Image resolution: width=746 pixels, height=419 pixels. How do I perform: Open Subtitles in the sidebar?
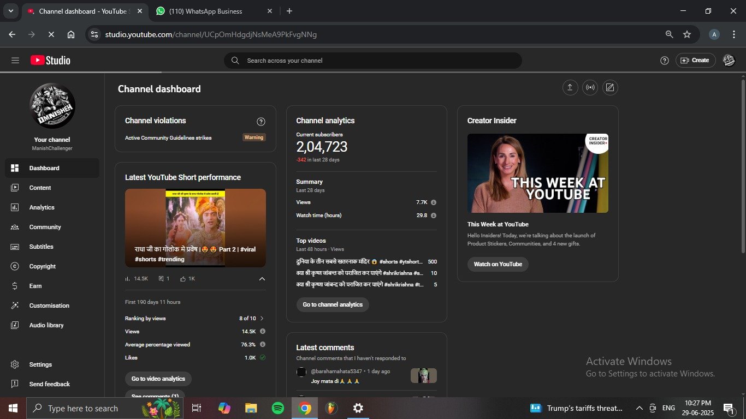(x=52, y=247)
